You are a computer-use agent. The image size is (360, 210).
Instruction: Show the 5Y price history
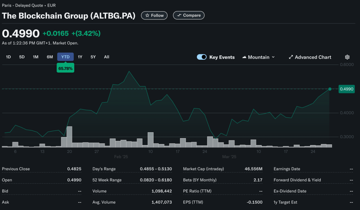pos(93,57)
